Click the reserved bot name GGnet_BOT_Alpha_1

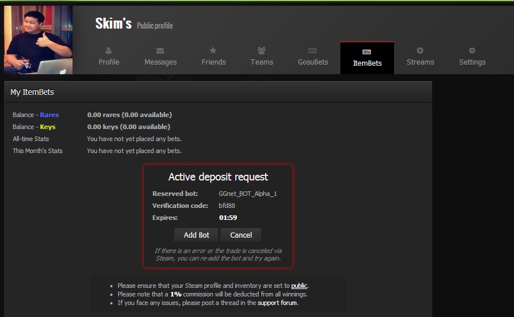pos(248,194)
